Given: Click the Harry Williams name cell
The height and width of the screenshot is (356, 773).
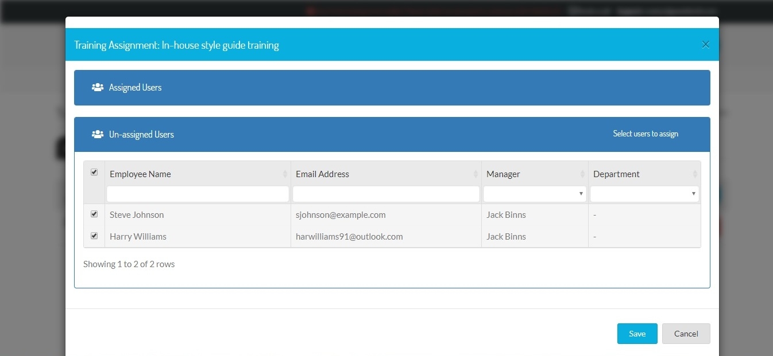Looking at the screenshot, I should (x=138, y=237).
